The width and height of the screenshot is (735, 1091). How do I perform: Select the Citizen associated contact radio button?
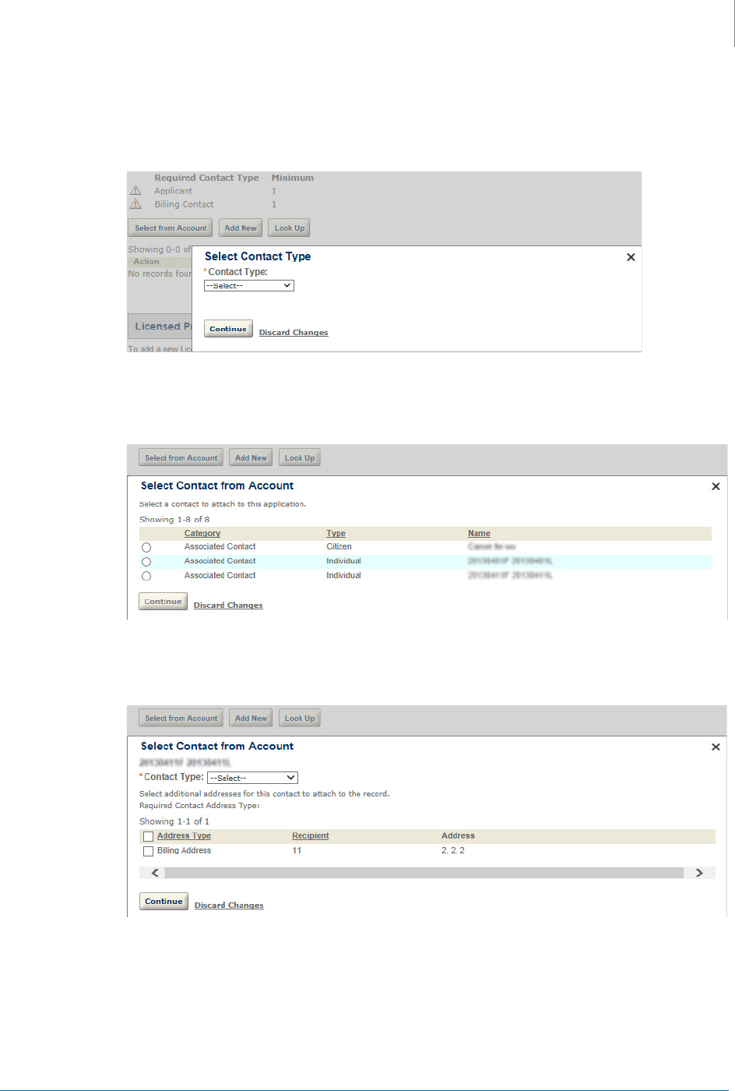click(146, 548)
